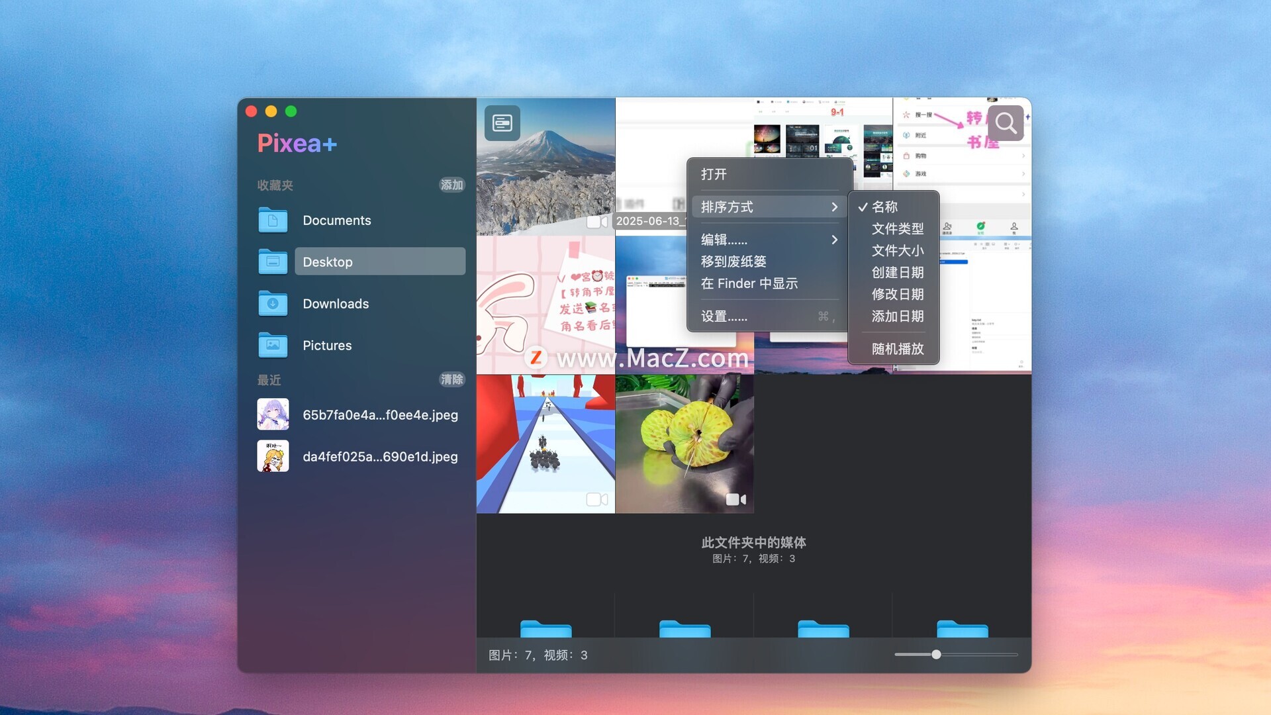The width and height of the screenshot is (1271, 715).
Task: Click the 收藏夹 section label
Action: [275, 185]
